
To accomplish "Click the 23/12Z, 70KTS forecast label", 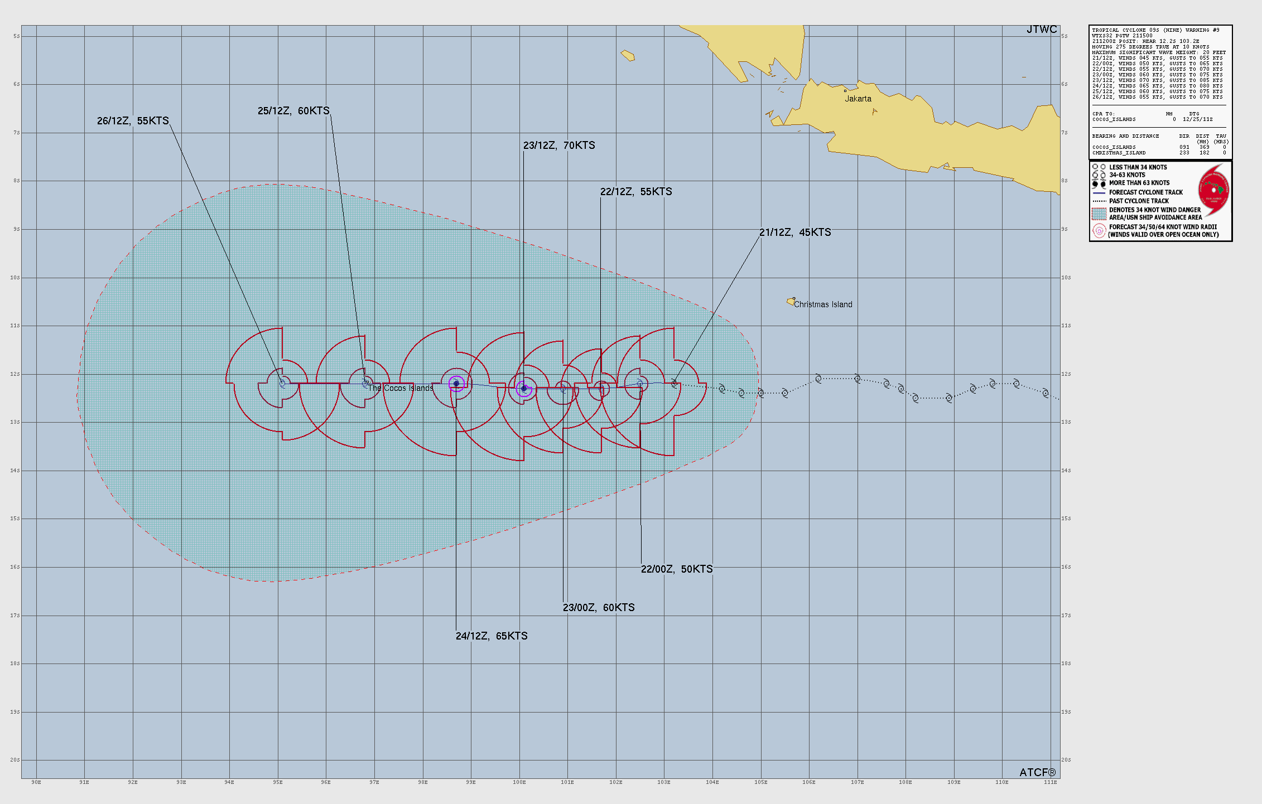I will point(559,146).
